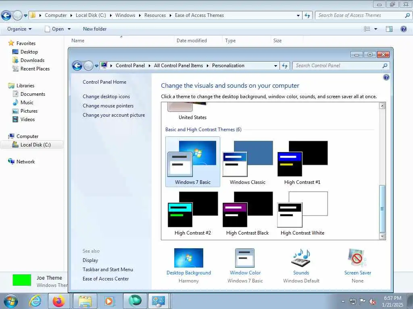The height and width of the screenshot is (309, 413).
Task: Open Explorer address bar history dropdown
Action: point(298,16)
